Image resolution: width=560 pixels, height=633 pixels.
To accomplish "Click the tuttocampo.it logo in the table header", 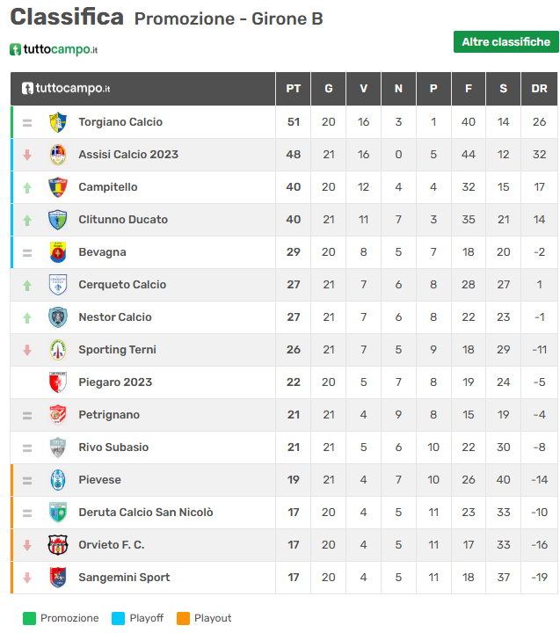I will [x=66, y=89].
